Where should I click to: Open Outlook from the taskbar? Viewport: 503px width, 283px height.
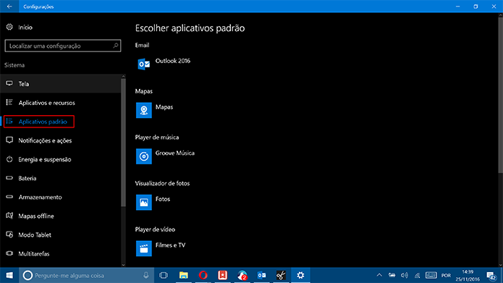pos(261,275)
